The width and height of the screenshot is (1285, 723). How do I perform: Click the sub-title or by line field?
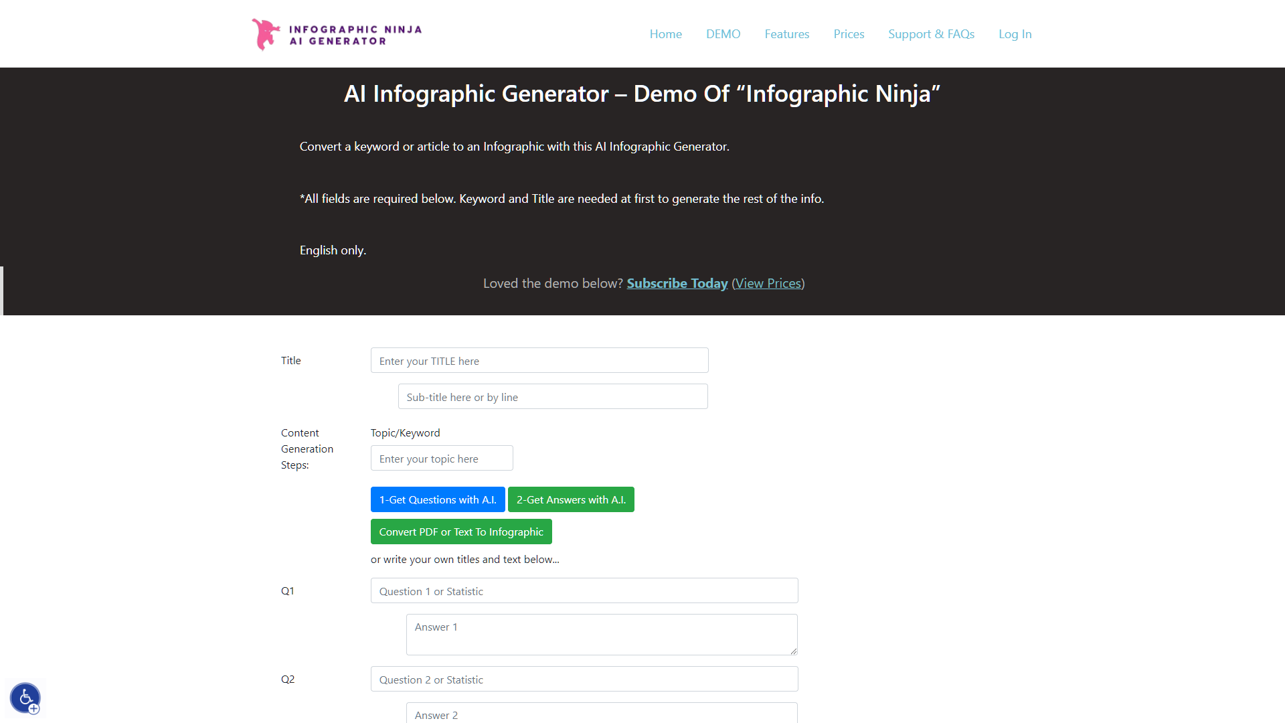coord(552,396)
